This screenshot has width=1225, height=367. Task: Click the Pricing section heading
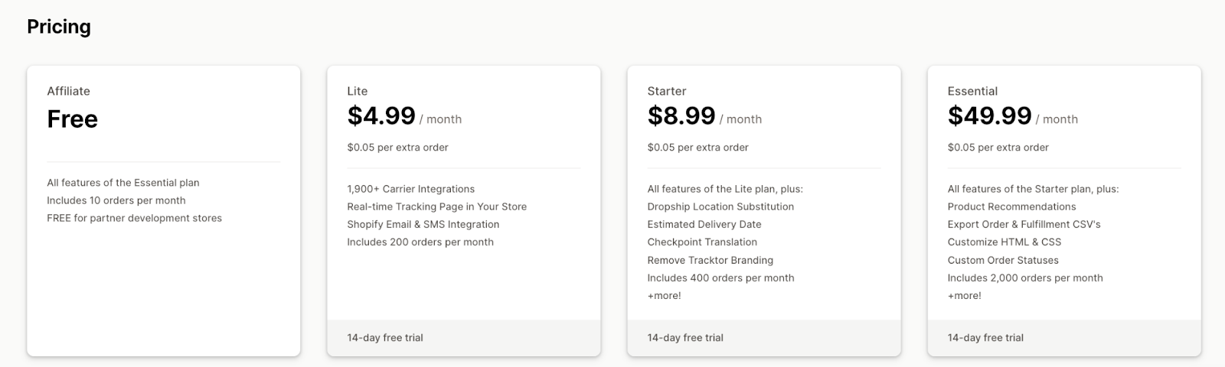tap(59, 27)
